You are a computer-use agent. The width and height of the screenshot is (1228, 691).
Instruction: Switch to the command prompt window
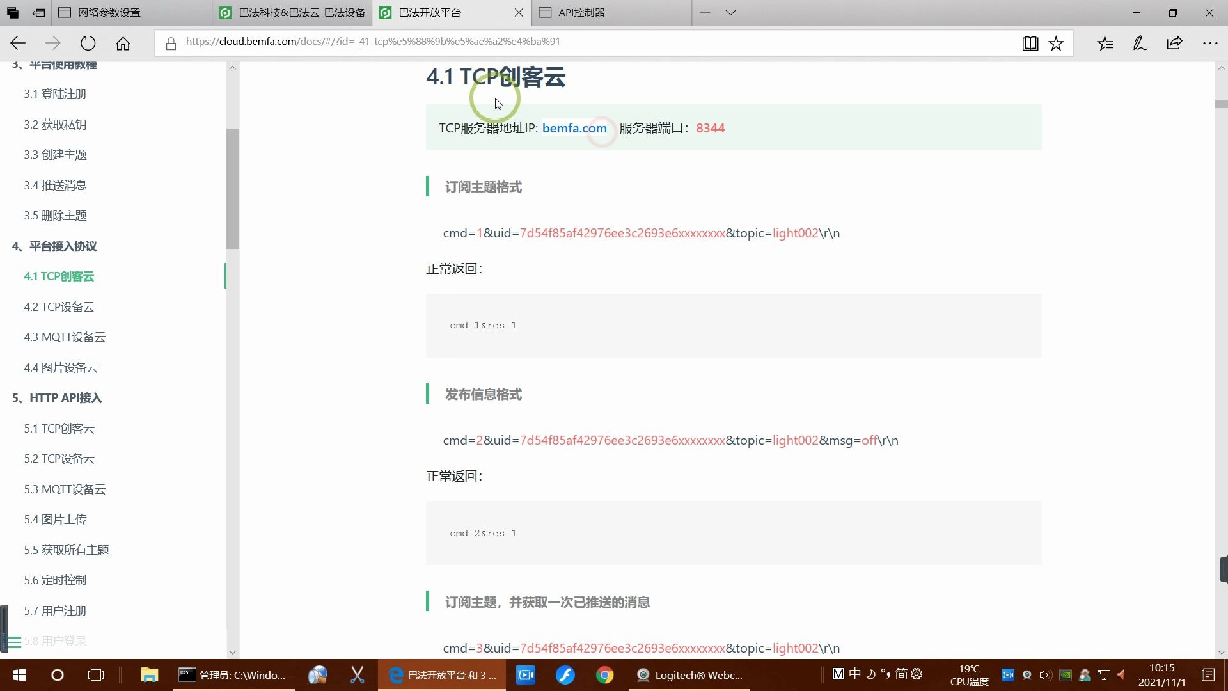[233, 675]
